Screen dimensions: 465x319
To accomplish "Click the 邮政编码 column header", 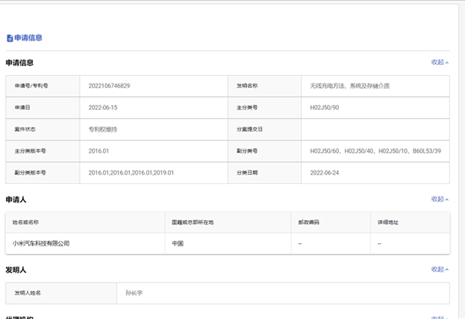I will coord(331,222).
